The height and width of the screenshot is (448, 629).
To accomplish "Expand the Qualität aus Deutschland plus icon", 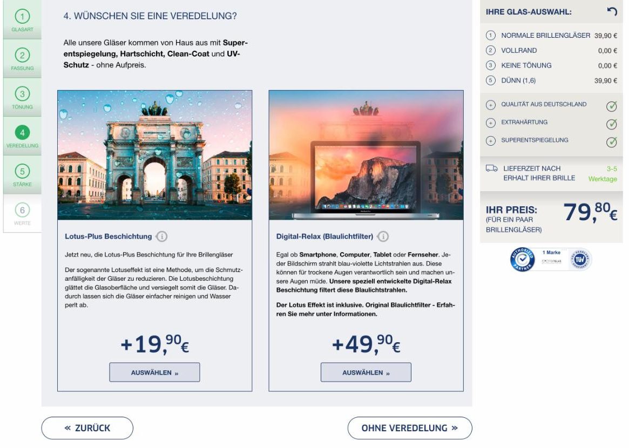I will pos(491,105).
